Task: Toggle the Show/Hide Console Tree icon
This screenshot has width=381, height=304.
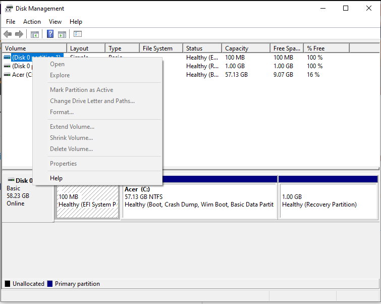Action: coord(35,34)
